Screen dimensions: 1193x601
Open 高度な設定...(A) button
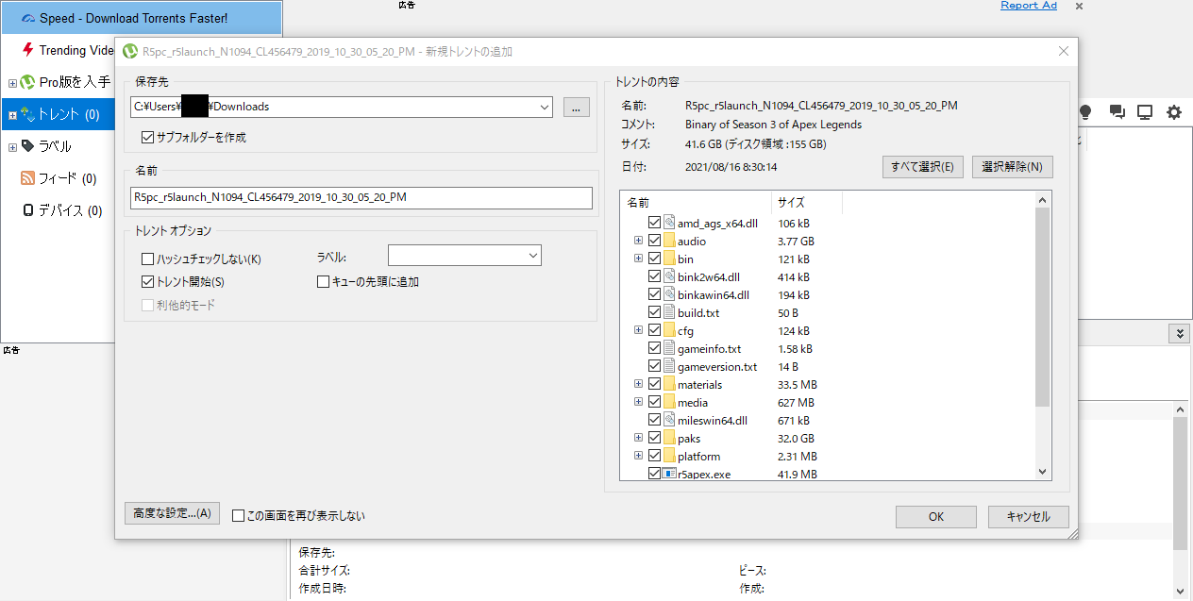click(x=172, y=513)
